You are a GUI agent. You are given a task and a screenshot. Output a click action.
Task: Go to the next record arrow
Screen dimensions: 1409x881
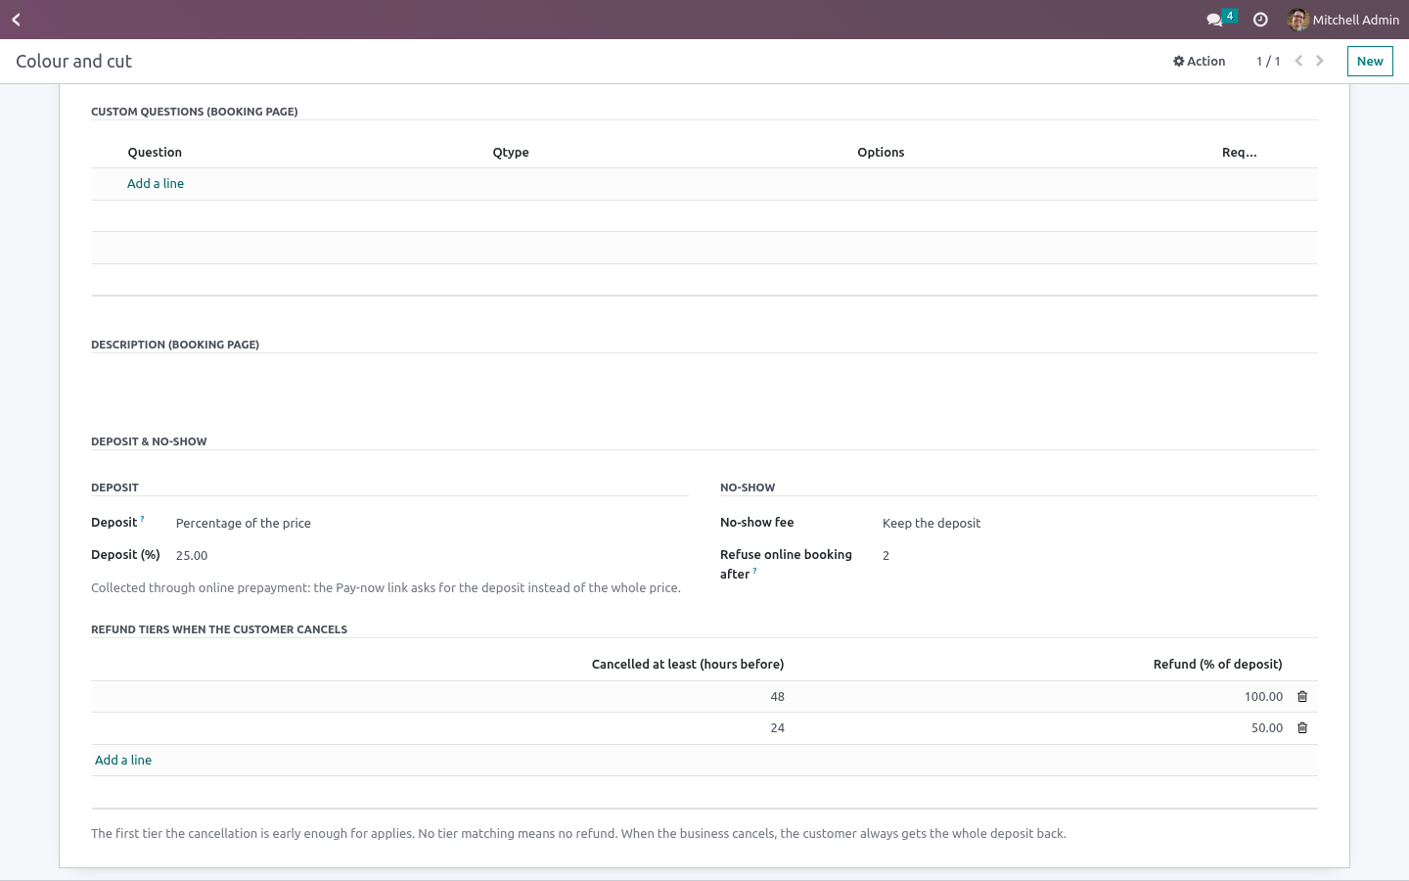click(1320, 61)
